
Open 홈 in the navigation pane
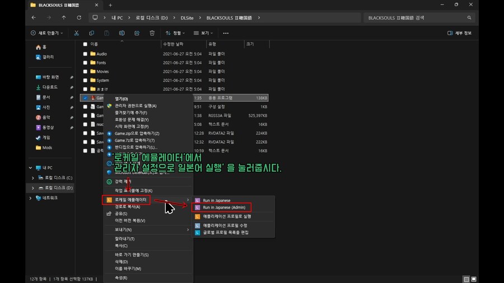[x=41, y=47]
